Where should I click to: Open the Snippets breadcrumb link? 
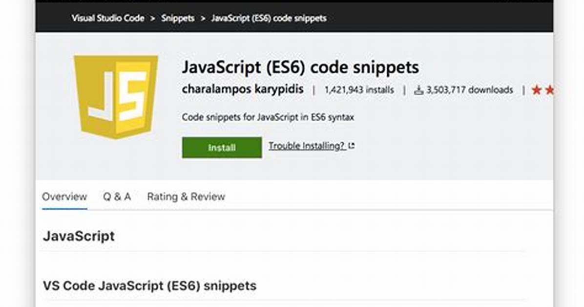[178, 18]
